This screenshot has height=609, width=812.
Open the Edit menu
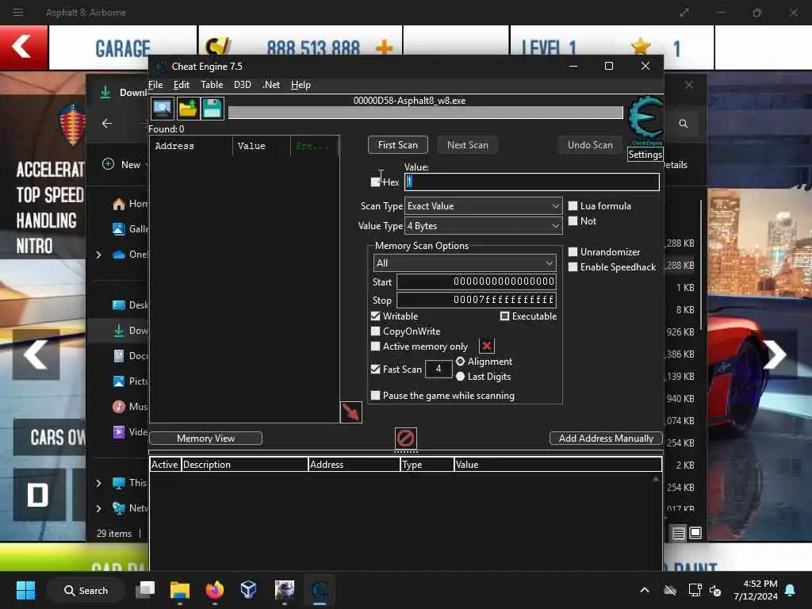click(x=182, y=84)
